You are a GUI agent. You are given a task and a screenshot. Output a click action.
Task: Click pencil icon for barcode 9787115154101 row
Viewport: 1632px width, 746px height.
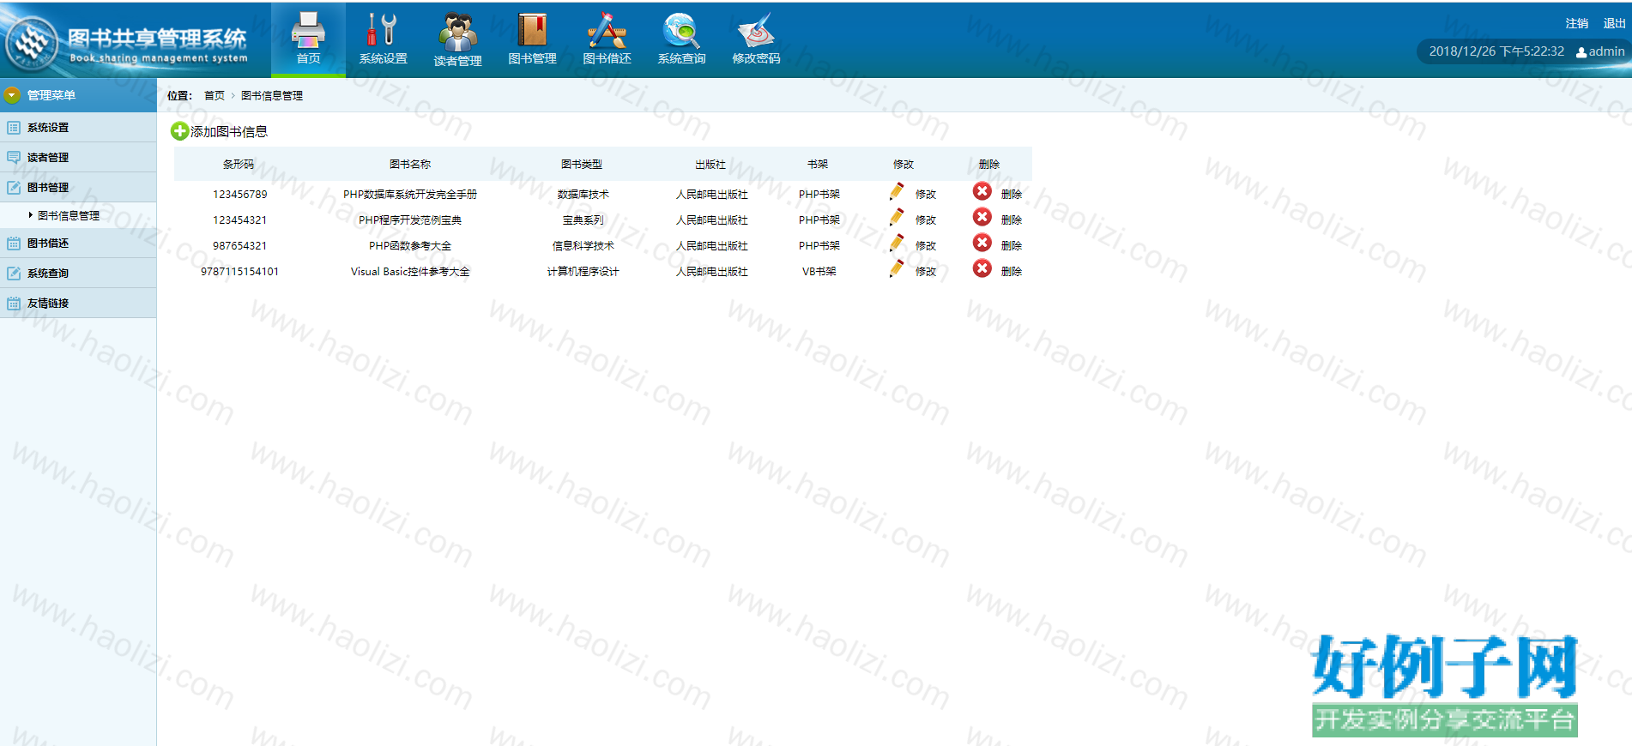pyautogui.click(x=897, y=268)
